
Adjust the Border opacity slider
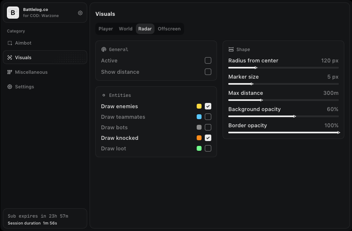coord(283,133)
